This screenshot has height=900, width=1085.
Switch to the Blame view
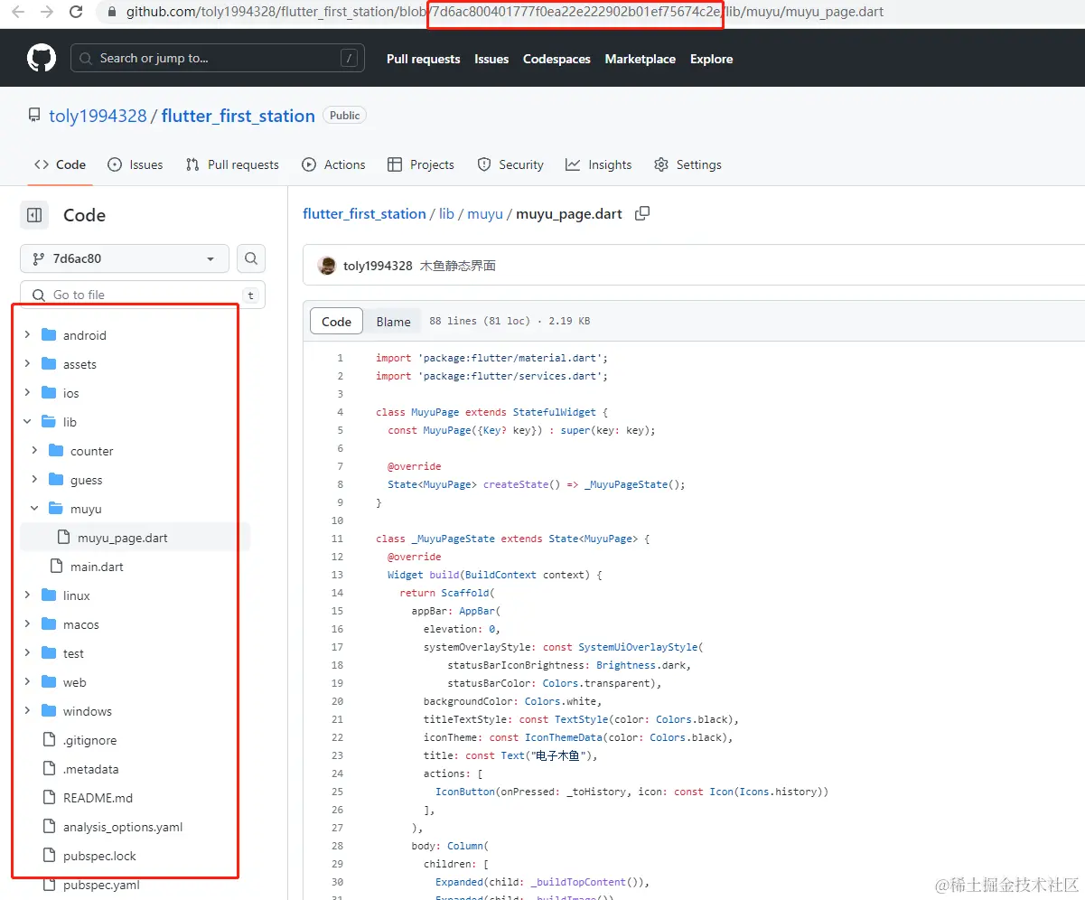[393, 322]
